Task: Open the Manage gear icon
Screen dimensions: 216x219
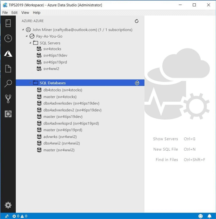Action: (8, 205)
